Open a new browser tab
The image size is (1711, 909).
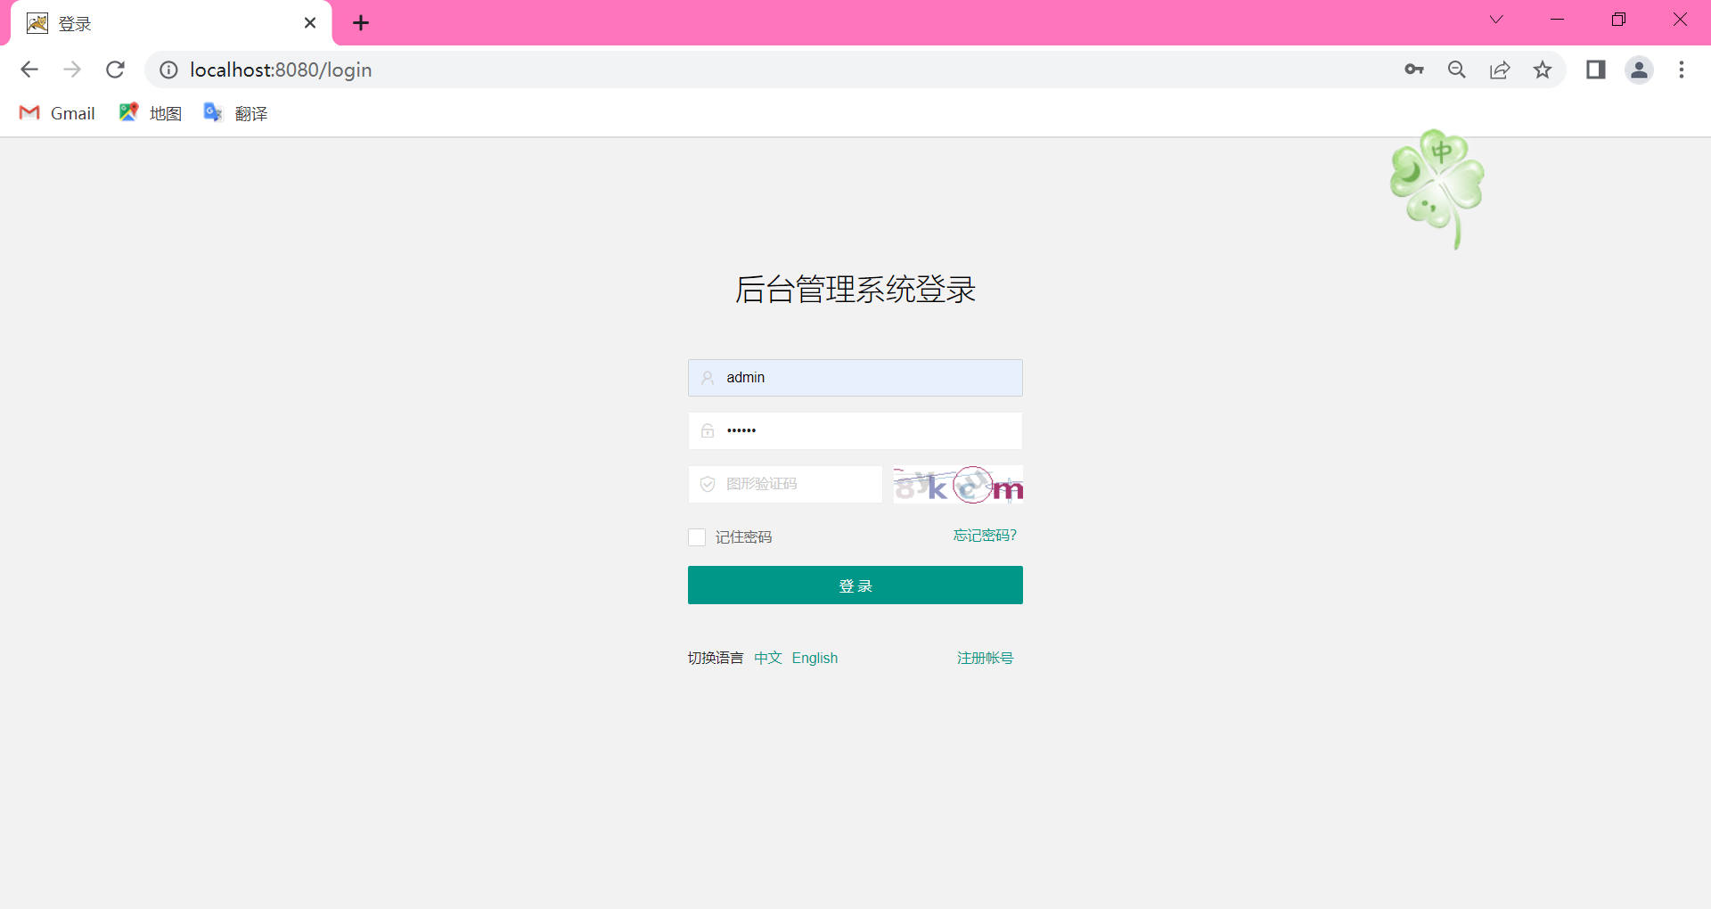click(361, 23)
